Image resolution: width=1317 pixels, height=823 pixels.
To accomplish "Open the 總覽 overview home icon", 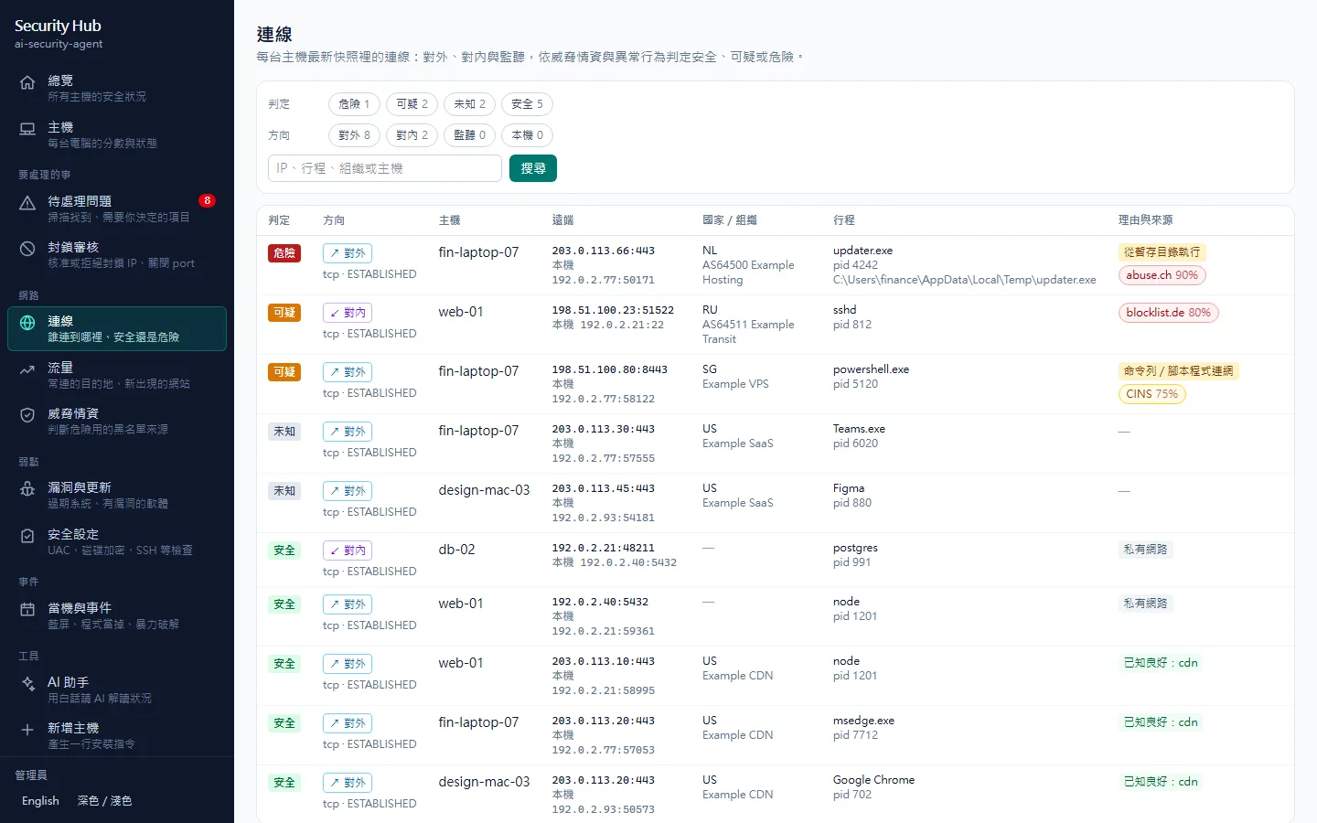I will 27,82.
